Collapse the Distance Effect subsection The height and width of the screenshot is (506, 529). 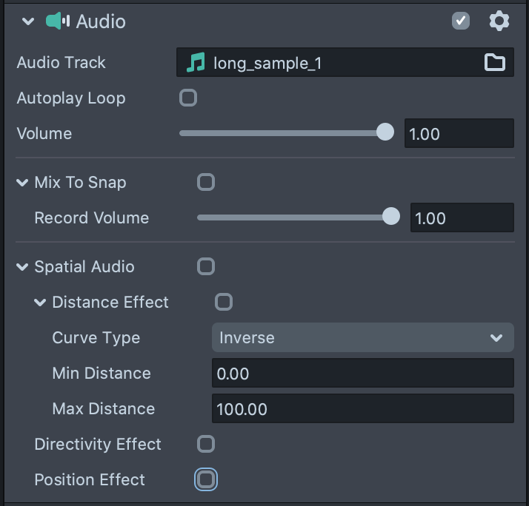[40, 303]
